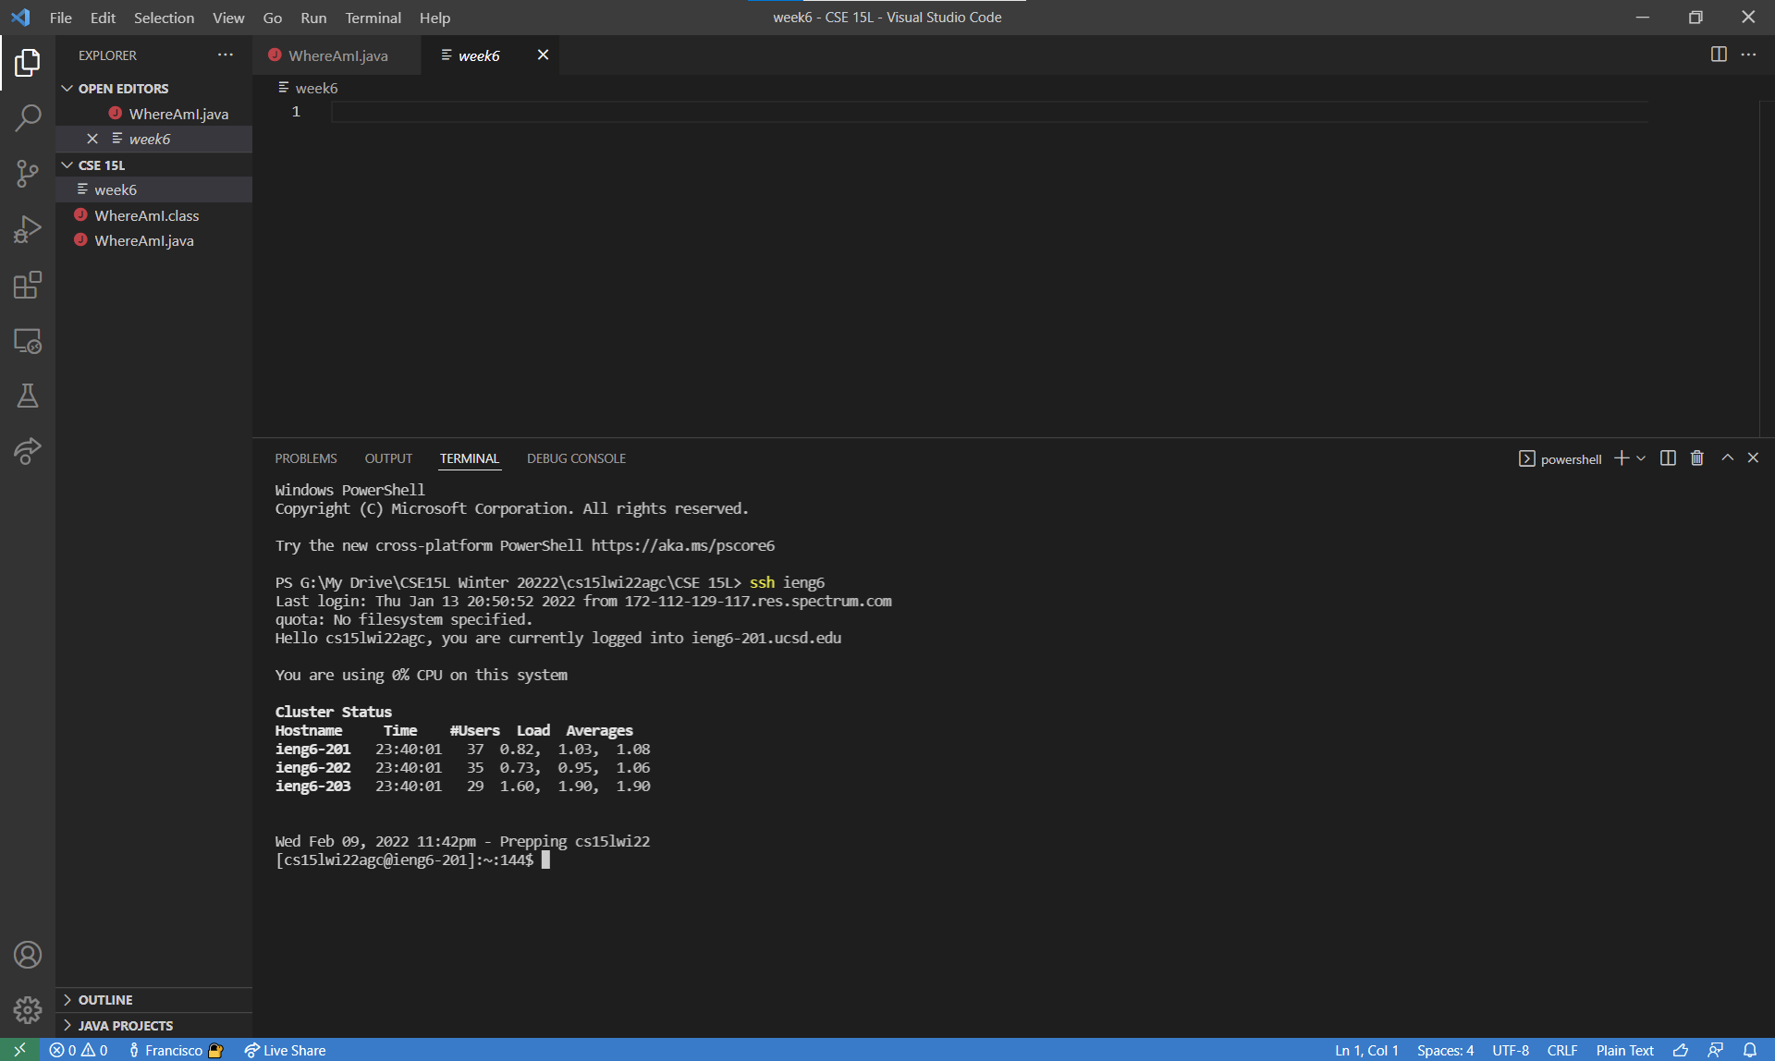
Task: Place cursor on editor line 1
Action: pyautogui.click(x=989, y=112)
